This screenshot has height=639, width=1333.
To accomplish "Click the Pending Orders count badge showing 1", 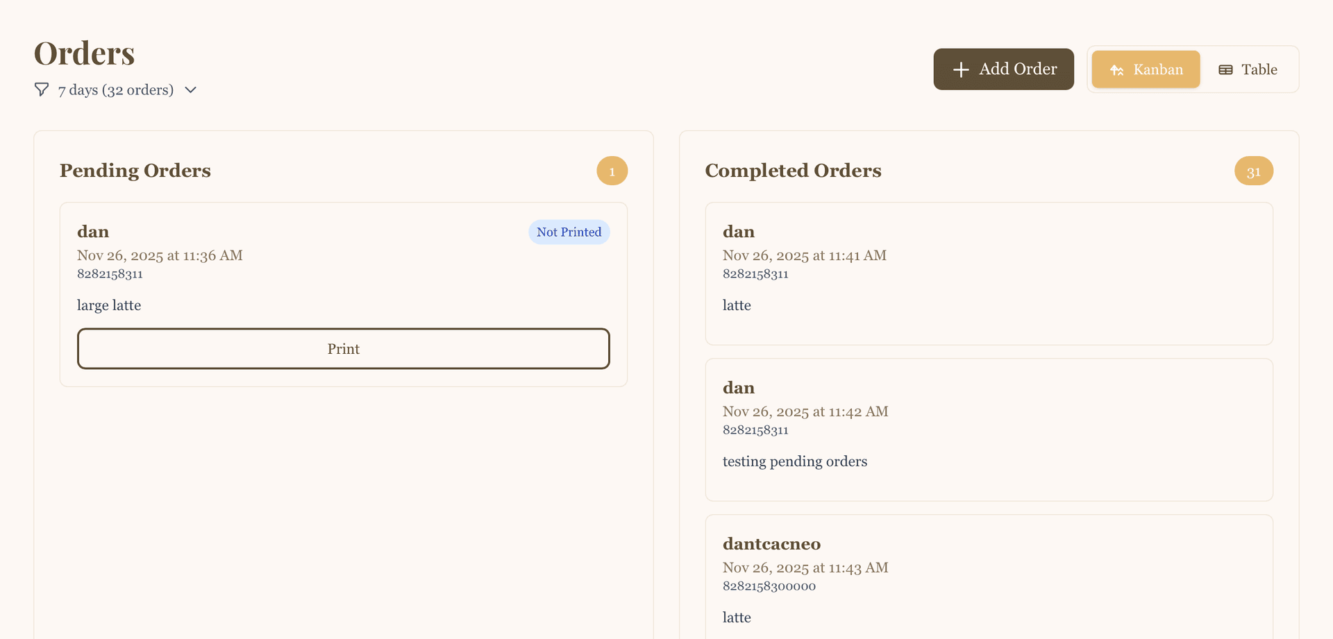I will pyautogui.click(x=612, y=170).
